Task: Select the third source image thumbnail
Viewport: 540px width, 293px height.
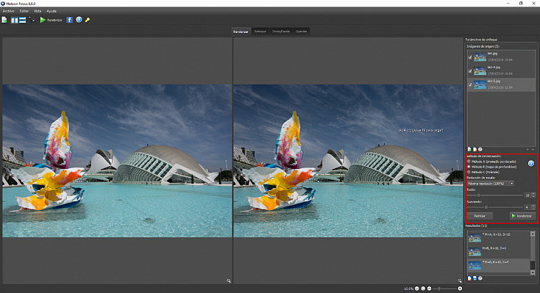Action: [480, 84]
